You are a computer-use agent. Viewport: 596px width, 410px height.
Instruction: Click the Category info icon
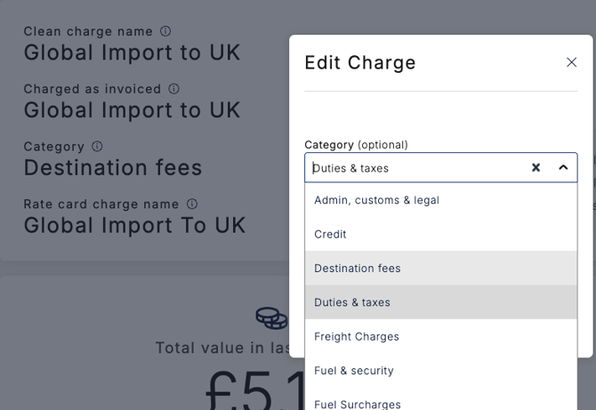pos(97,146)
